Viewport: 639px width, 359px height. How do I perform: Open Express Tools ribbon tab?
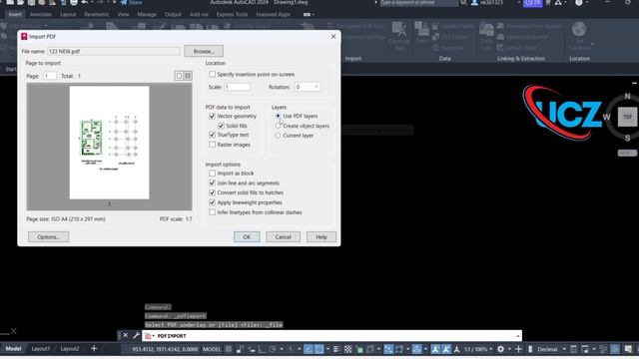pyautogui.click(x=232, y=14)
